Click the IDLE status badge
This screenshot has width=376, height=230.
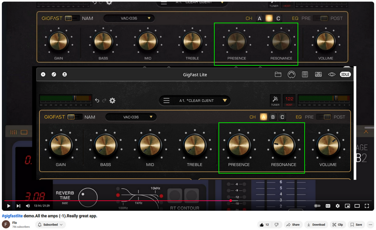345,74
